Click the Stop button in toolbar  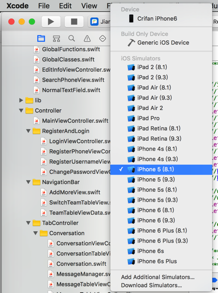[x=74, y=22]
